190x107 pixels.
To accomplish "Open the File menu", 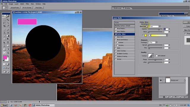I will coord(2,4).
